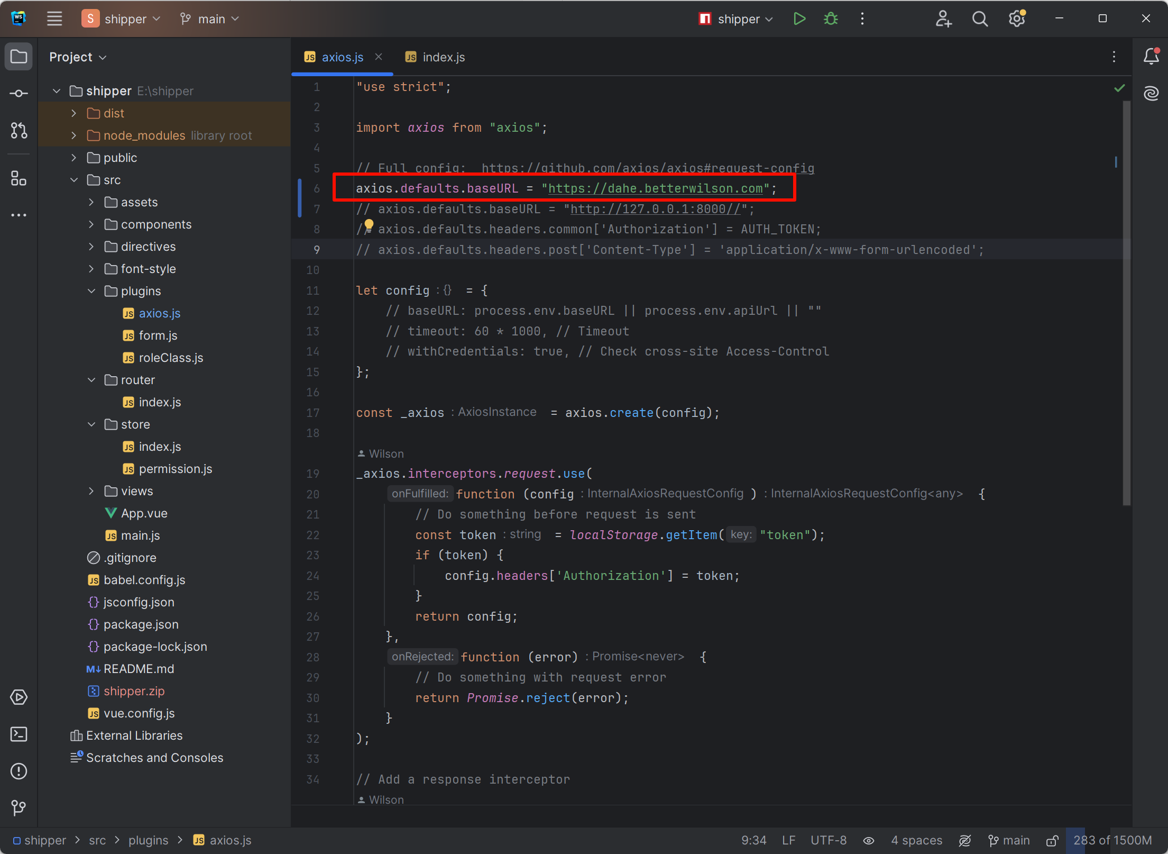This screenshot has width=1168, height=854.
Task: Toggle reader mode eye icon
Action: click(869, 840)
